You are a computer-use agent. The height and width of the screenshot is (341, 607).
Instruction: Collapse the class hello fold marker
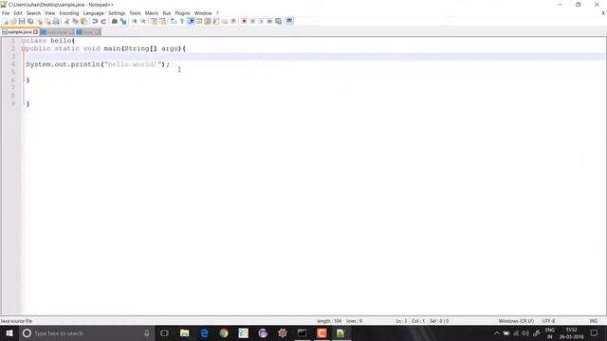point(23,41)
